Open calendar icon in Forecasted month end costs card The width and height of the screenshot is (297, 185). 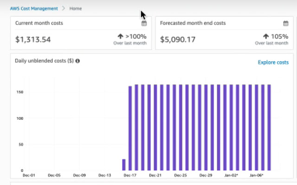(286, 24)
